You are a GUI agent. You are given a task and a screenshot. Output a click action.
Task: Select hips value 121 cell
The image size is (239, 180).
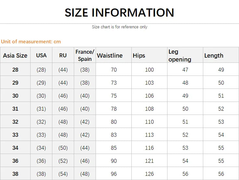pyautogui.click(x=149, y=161)
